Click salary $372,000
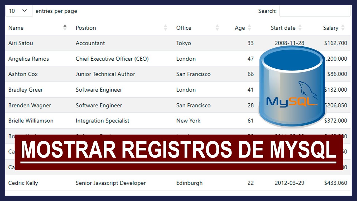357x201 pixels. (336, 121)
